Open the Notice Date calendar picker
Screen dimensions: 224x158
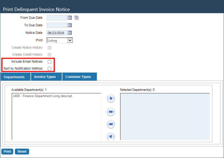pyautogui.click(x=70, y=33)
